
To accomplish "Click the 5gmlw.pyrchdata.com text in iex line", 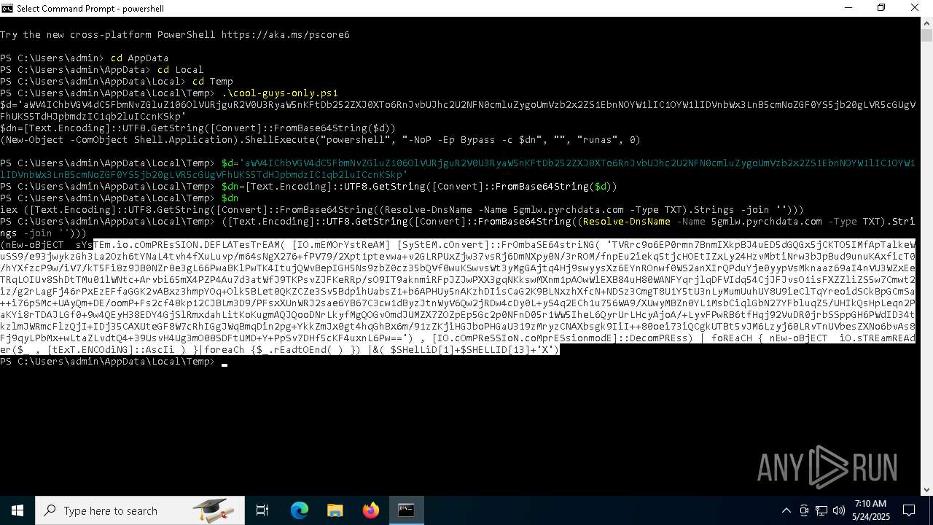I will [x=569, y=210].
